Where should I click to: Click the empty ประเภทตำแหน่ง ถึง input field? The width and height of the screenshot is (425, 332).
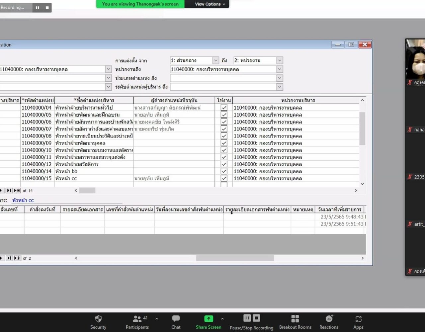[x=223, y=78]
